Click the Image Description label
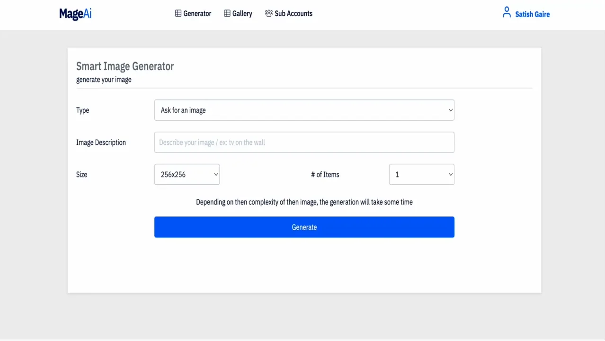This screenshot has width=605, height=341. point(101,143)
